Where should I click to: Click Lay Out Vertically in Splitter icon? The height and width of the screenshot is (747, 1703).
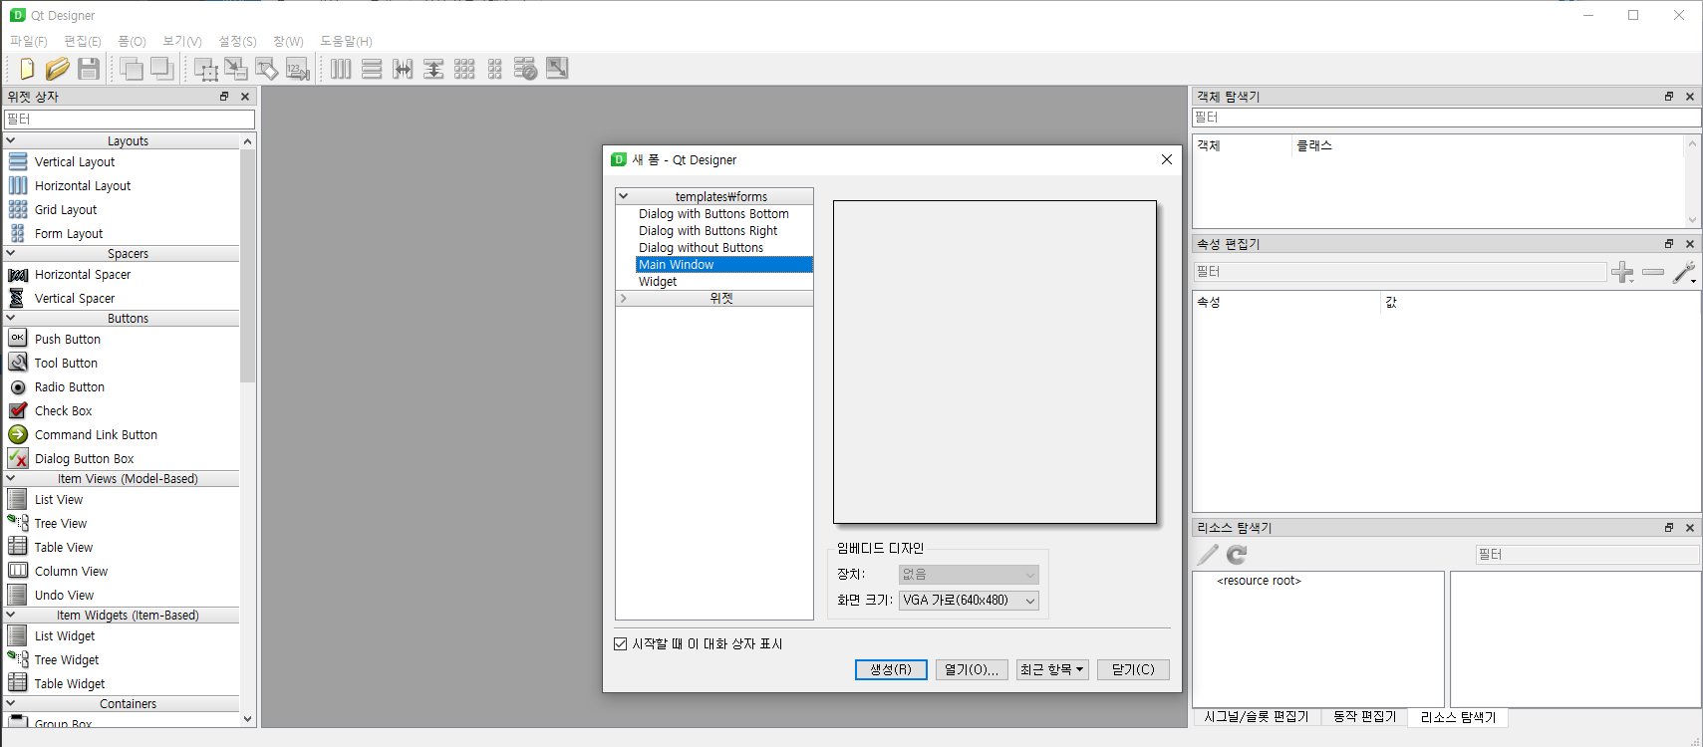point(433,69)
